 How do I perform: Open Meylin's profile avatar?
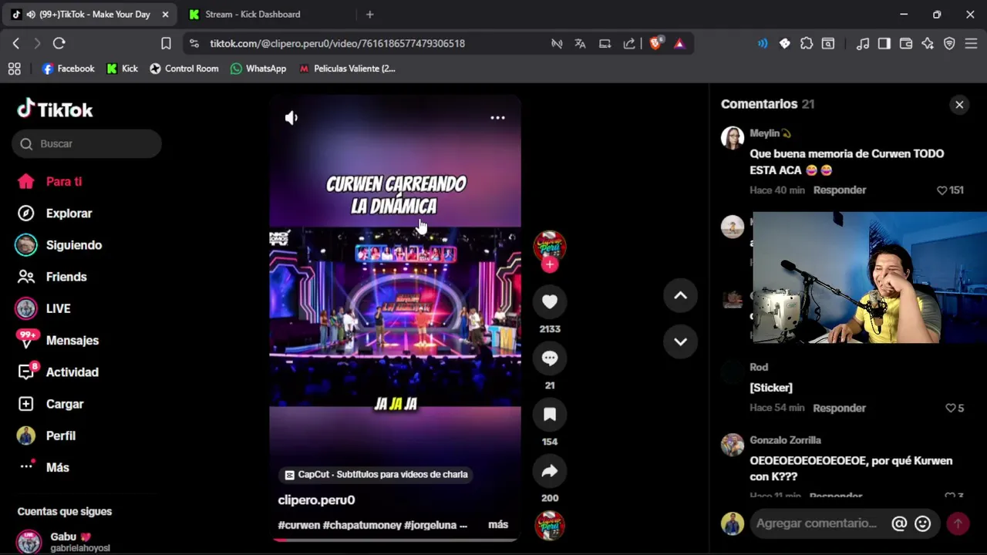click(x=732, y=138)
